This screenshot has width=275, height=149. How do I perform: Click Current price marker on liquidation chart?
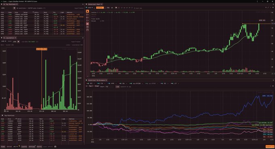(42, 49)
